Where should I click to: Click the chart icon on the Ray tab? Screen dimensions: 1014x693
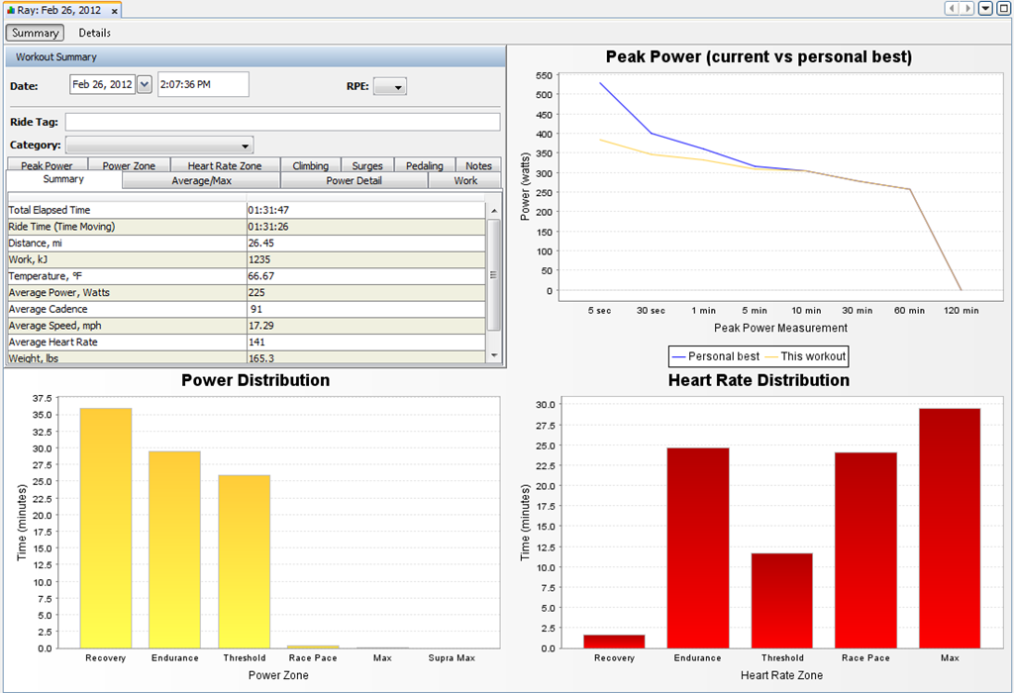coord(10,10)
